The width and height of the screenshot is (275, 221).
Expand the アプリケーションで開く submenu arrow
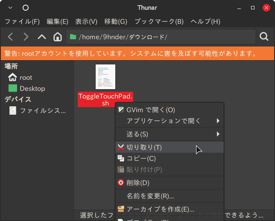218,121
